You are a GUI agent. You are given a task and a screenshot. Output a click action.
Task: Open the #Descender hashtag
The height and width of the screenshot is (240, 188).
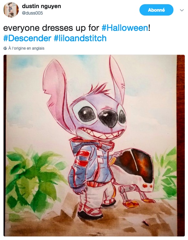[x=27, y=38]
